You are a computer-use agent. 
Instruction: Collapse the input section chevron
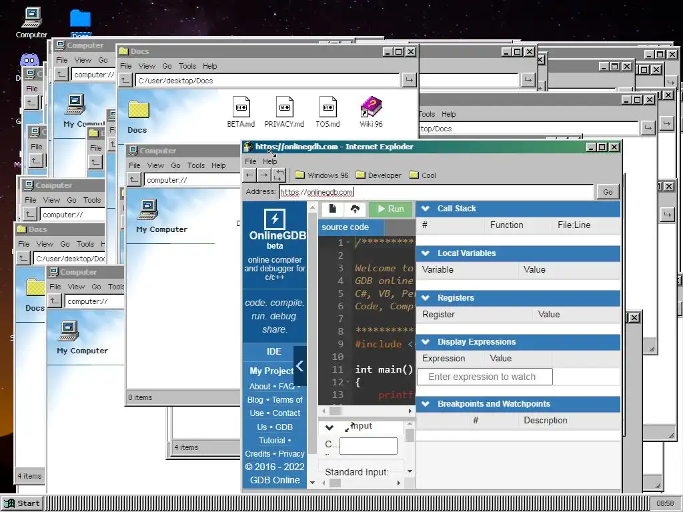pos(329,428)
